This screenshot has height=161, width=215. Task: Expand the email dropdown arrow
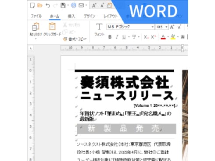(x=86, y=6)
